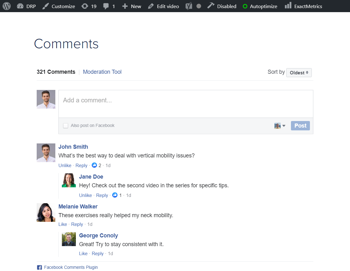Open the WordPress logo menu
Image resolution: width=350 pixels, height=271 pixels.
(7, 6)
